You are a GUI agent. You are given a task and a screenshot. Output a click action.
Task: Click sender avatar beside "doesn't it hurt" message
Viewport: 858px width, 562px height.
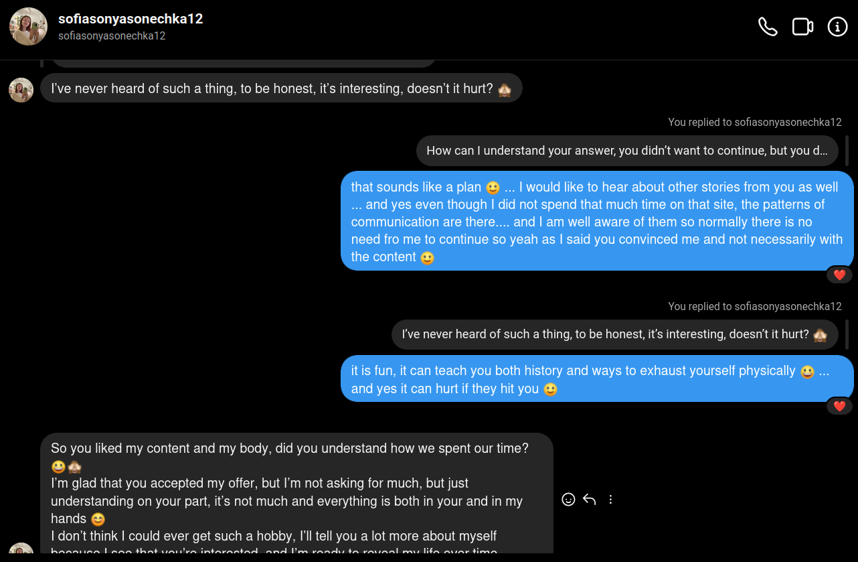pyautogui.click(x=21, y=90)
